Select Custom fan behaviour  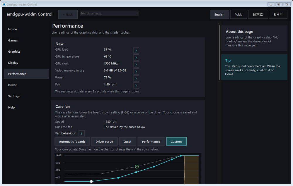point(176,142)
